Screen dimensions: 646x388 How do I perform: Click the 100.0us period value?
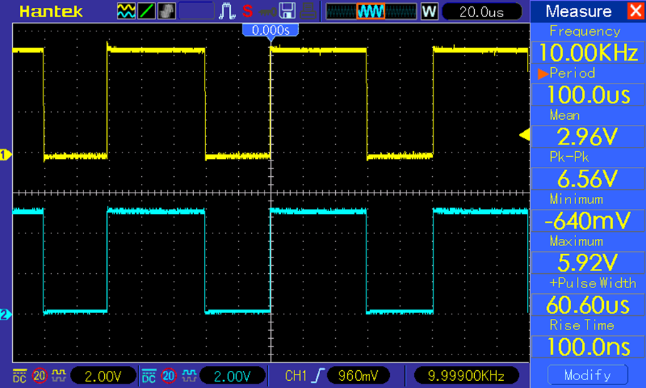click(588, 95)
